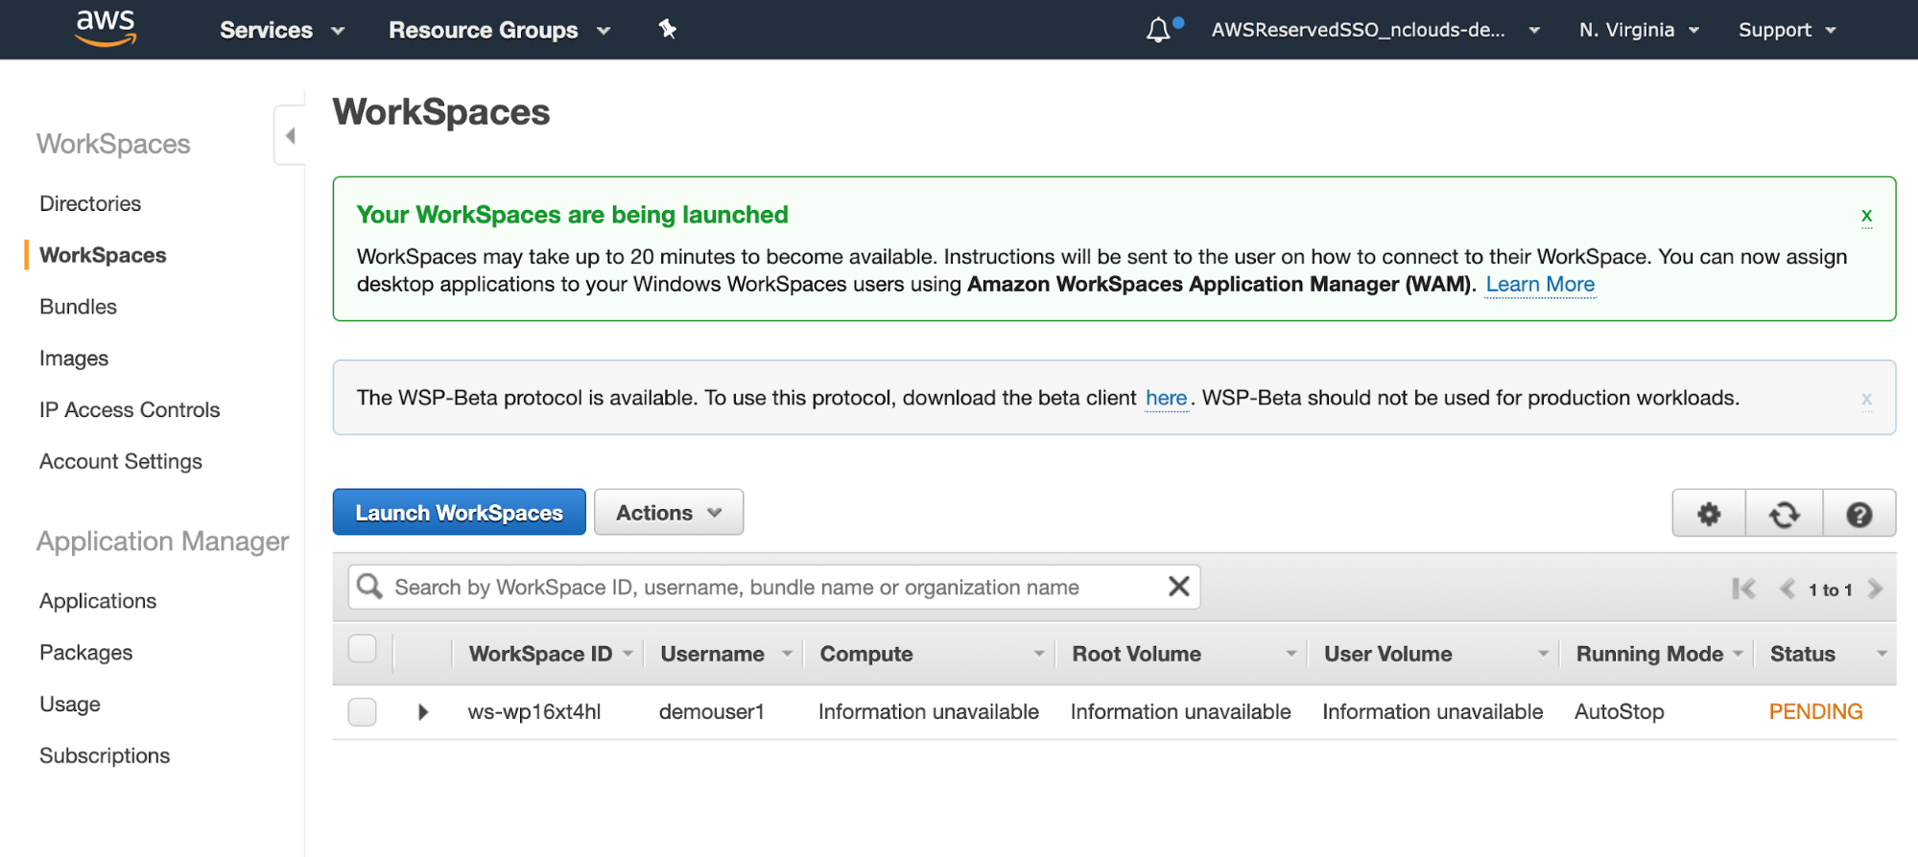The height and width of the screenshot is (857, 1918).
Task: Open Subscriptions under Application Manager
Action: (105, 755)
